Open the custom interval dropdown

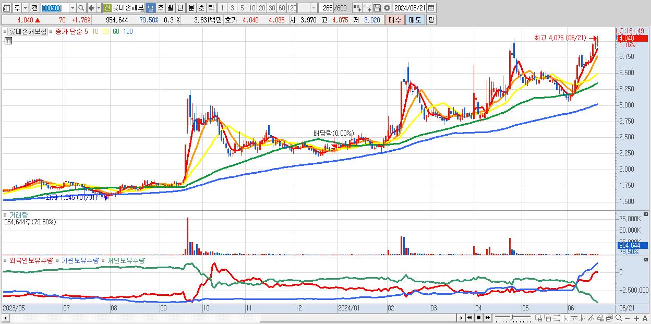(x=314, y=8)
